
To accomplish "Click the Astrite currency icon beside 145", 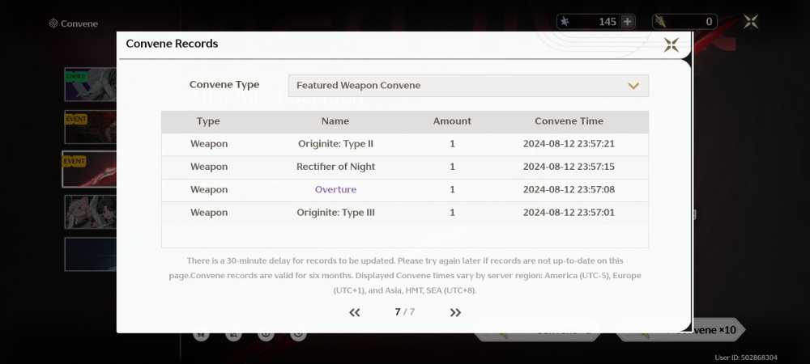I will point(565,22).
